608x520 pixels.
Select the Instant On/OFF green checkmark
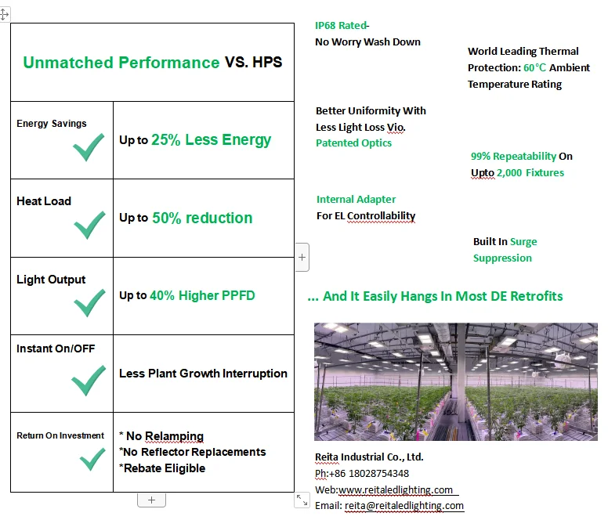coord(89,381)
